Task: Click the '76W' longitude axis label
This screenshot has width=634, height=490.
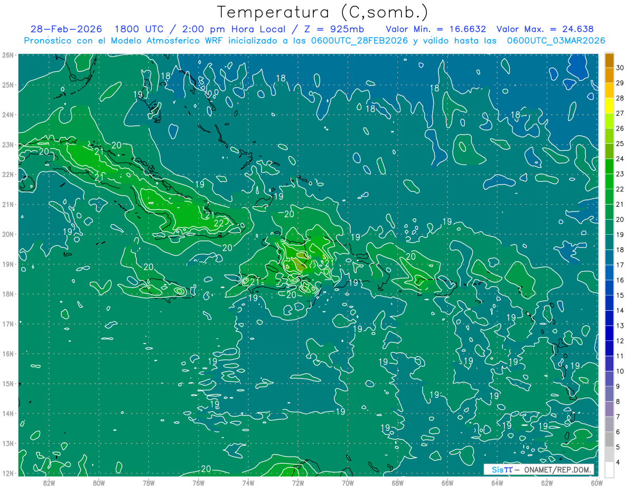Action: coord(198,483)
